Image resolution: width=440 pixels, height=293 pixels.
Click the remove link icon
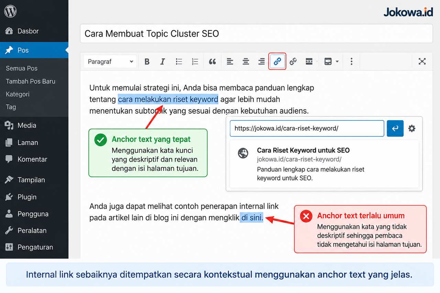pos(293,61)
